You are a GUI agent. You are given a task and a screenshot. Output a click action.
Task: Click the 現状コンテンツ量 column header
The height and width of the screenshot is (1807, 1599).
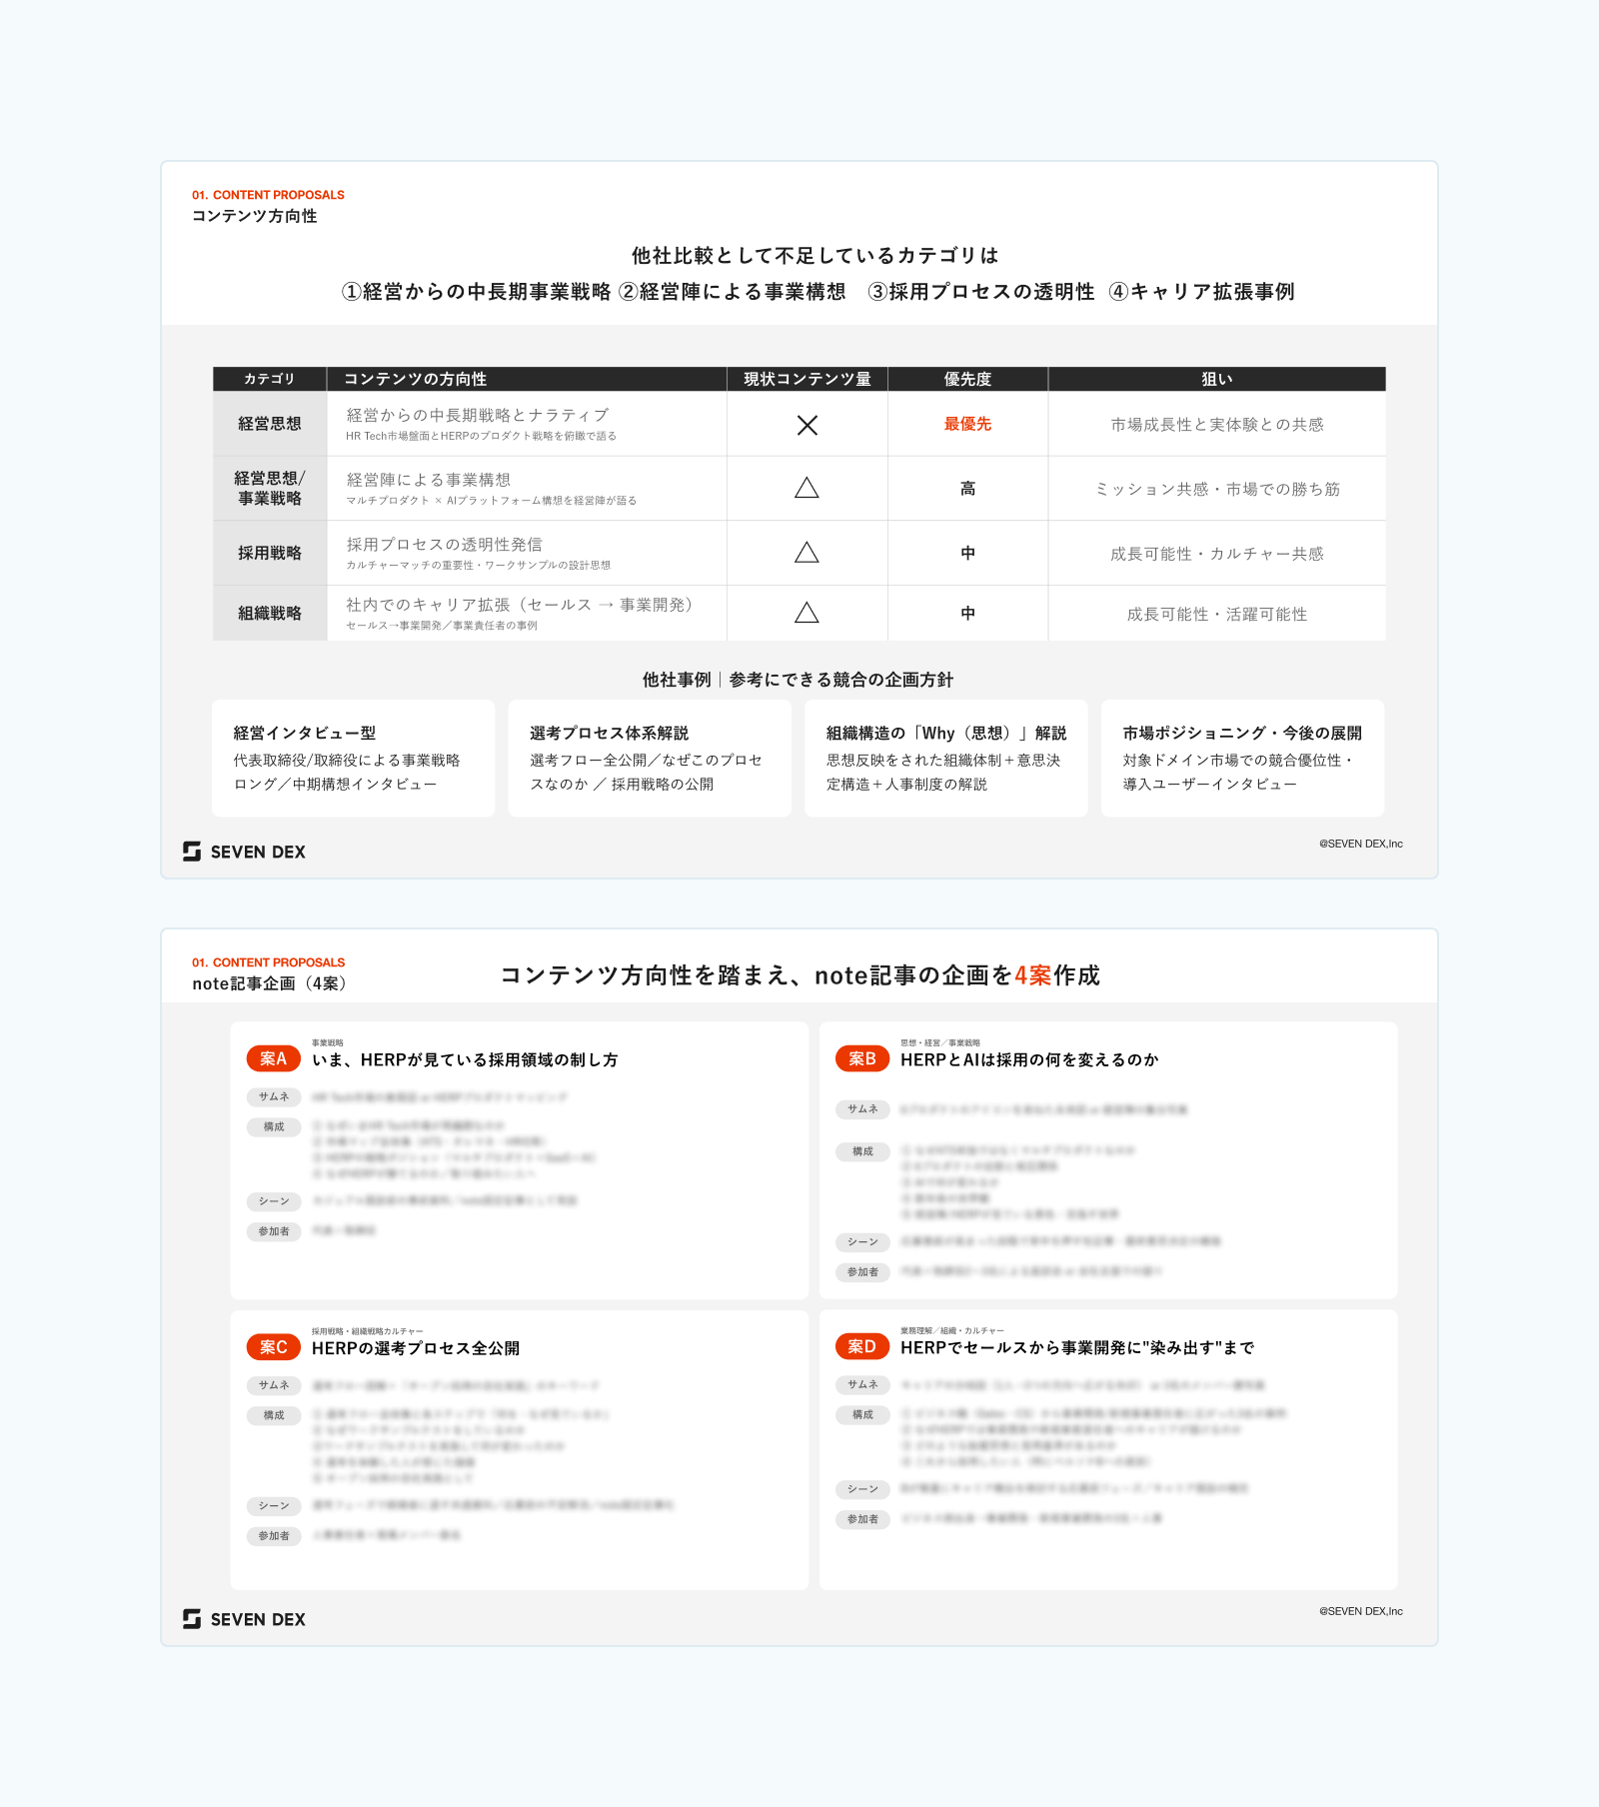click(807, 379)
